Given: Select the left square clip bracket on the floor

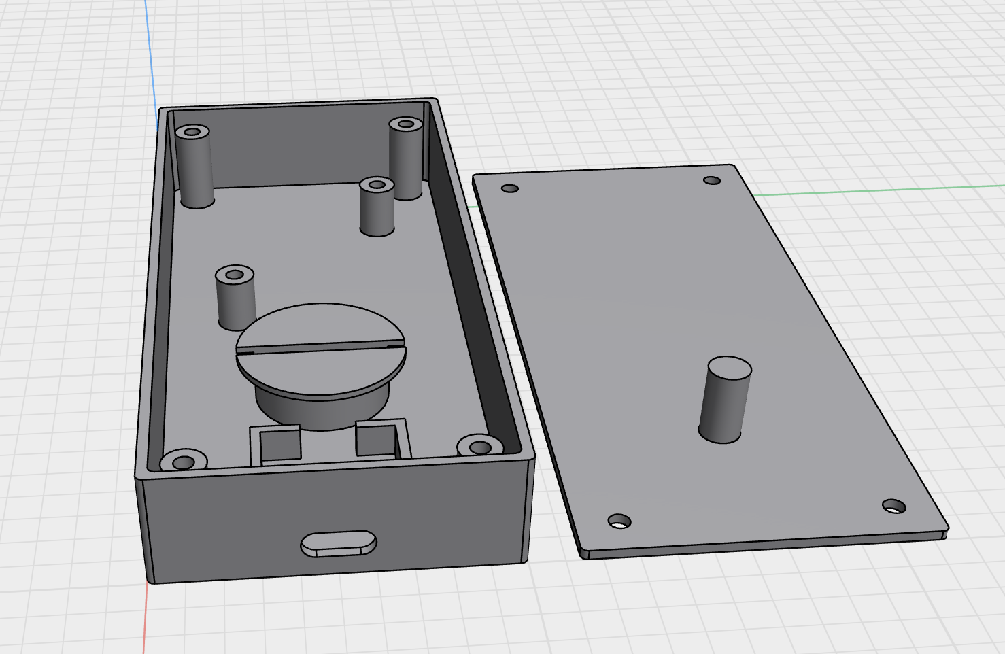Looking at the screenshot, I should tap(275, 445).
